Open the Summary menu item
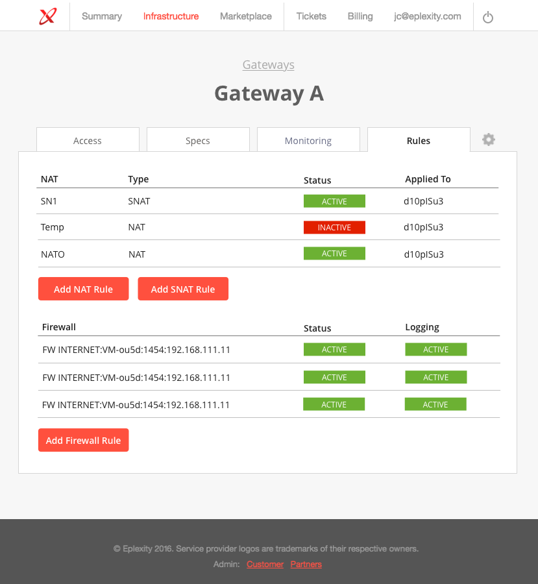Screen dimensions: 538x584 tap(102, 16)
